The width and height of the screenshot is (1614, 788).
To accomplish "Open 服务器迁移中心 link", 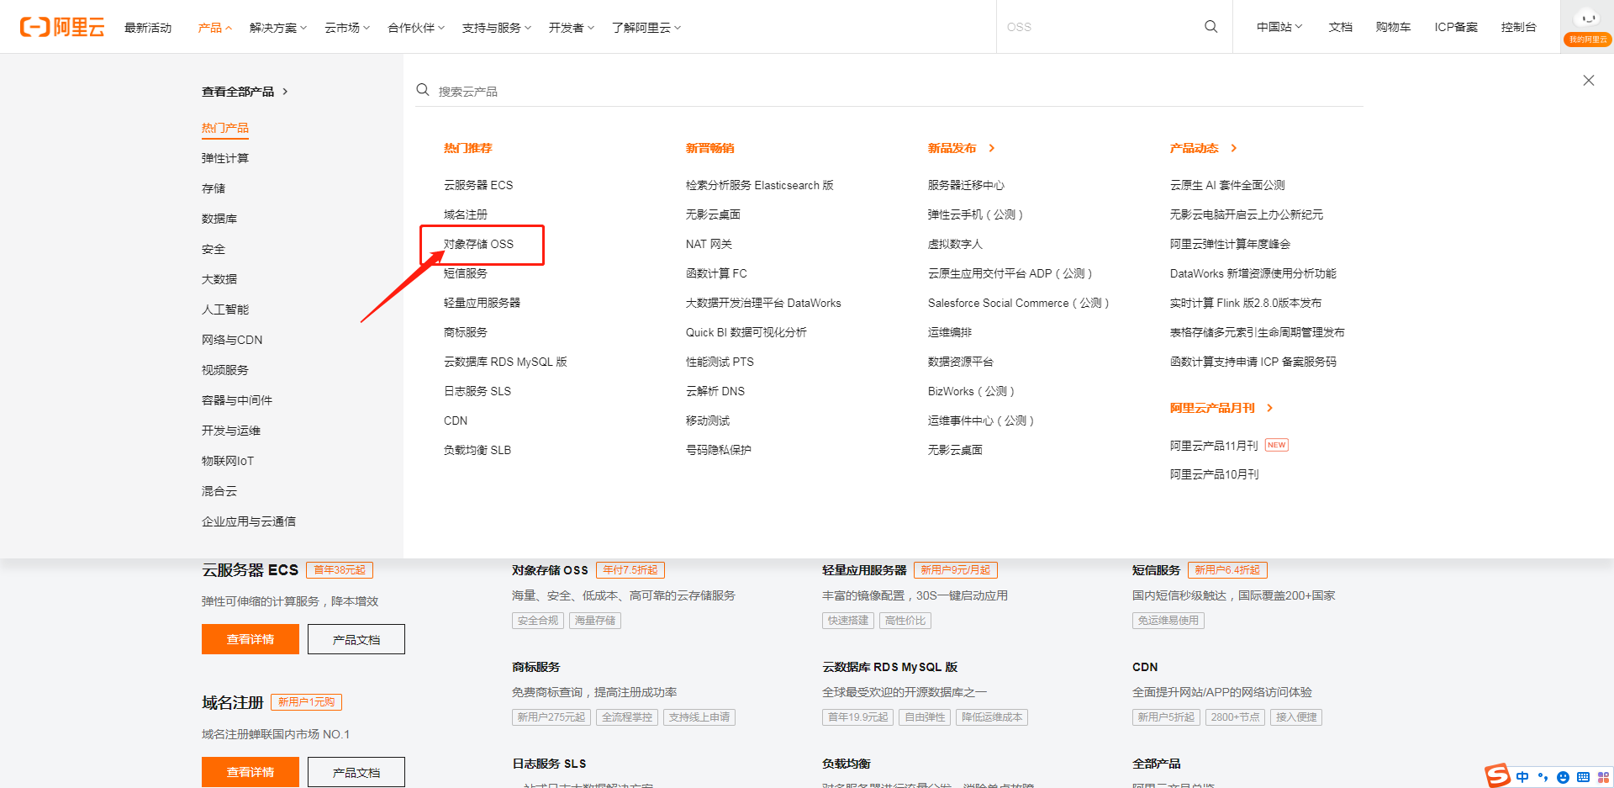I will click(966, 185).
